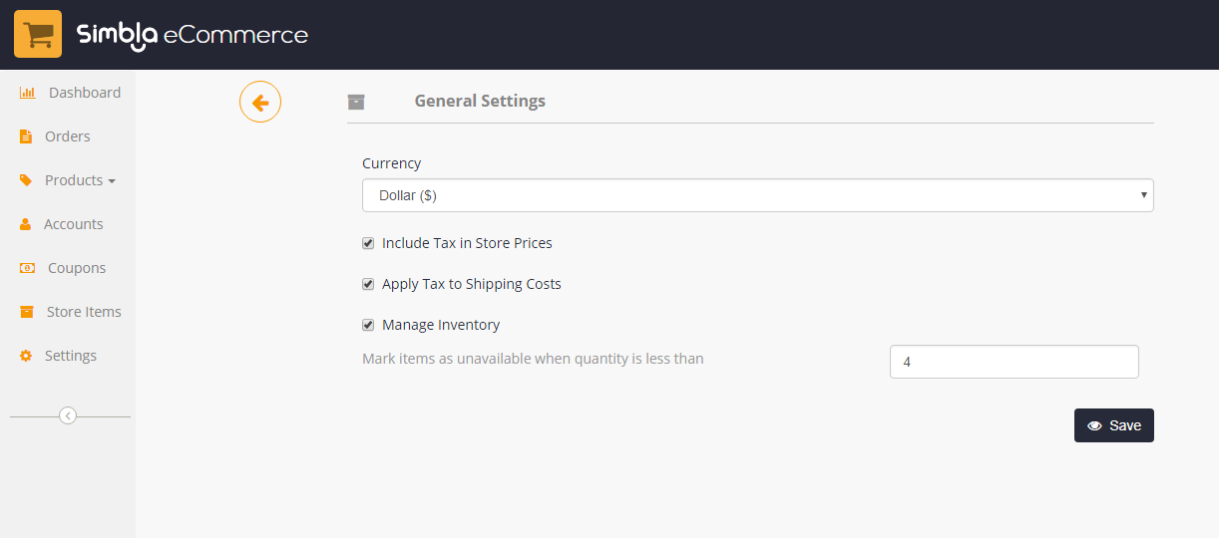Open the Currency dropdown showing Dollar ($)
This screenshot has height=538, width=1219.
coord(758,195)
